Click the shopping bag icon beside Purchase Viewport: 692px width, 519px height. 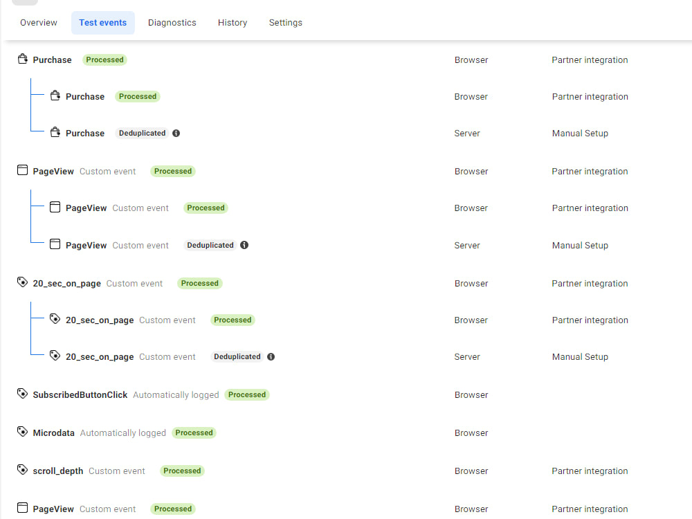tap(21, 60)
